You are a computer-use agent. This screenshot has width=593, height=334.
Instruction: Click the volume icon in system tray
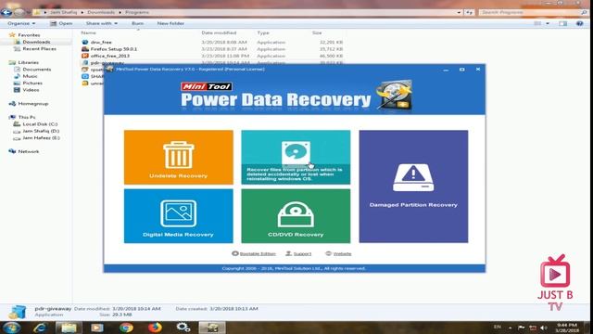(x=544, y=328)
